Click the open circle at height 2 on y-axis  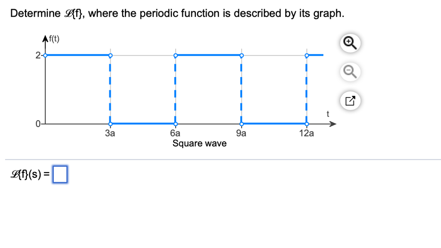[44, 55]
